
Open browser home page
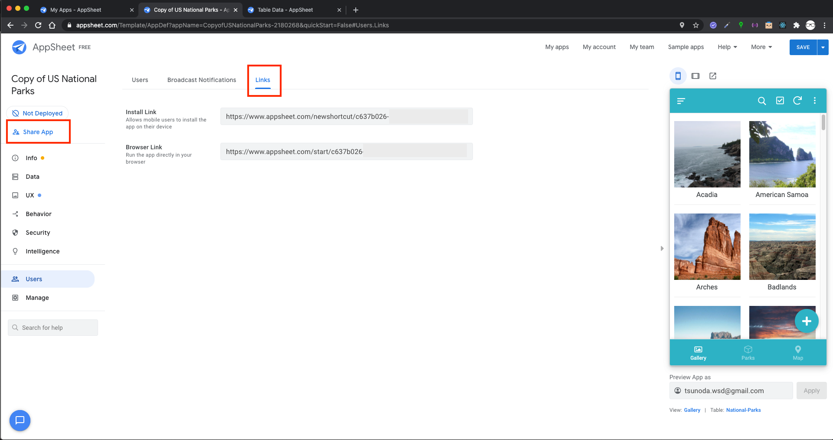coord(52,25)
